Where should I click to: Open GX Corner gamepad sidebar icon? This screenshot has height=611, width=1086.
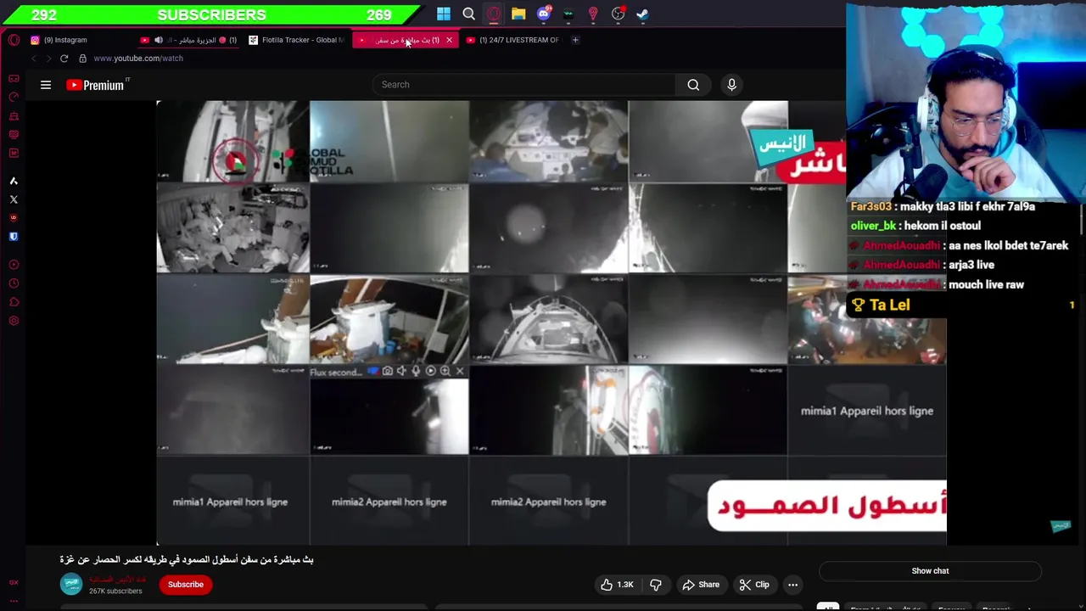[14, 78]
